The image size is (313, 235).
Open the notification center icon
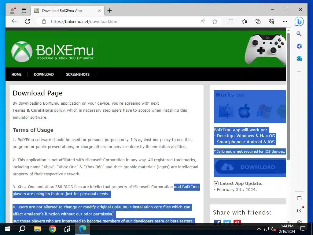303,229
